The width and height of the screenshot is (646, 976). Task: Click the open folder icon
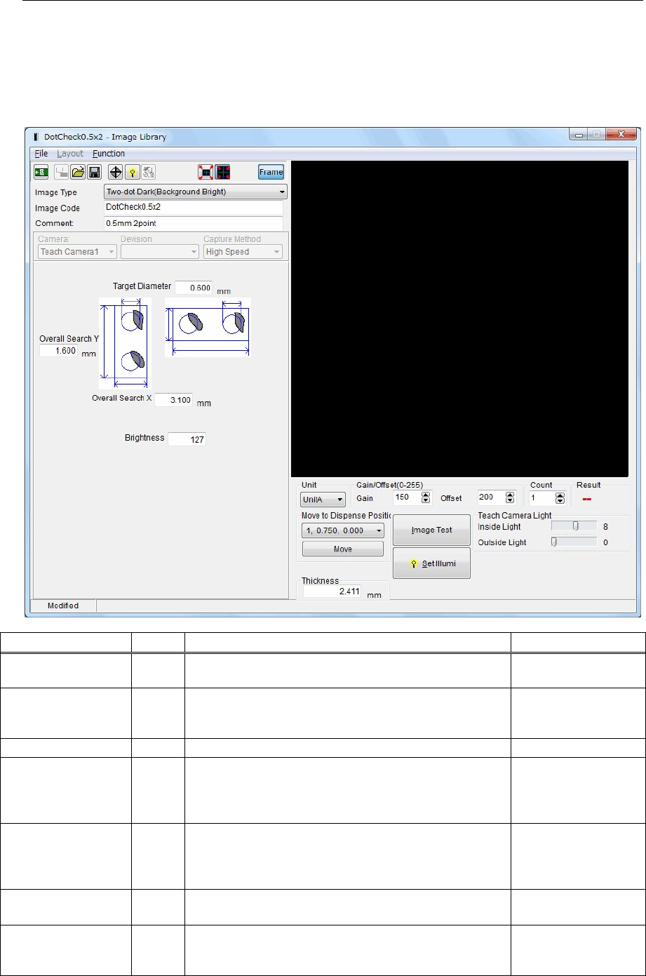click(78, 172)
